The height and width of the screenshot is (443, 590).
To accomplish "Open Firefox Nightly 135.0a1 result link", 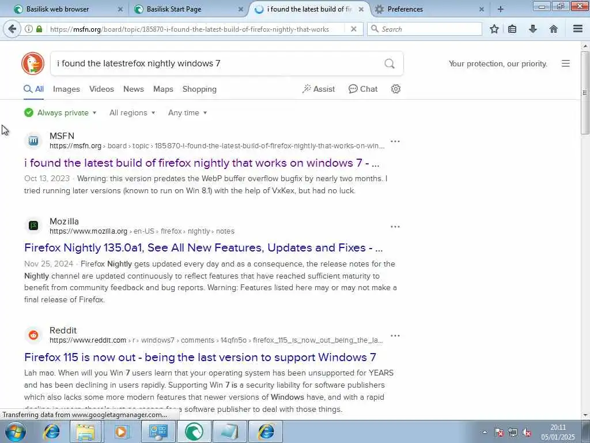I will (203, 247).
